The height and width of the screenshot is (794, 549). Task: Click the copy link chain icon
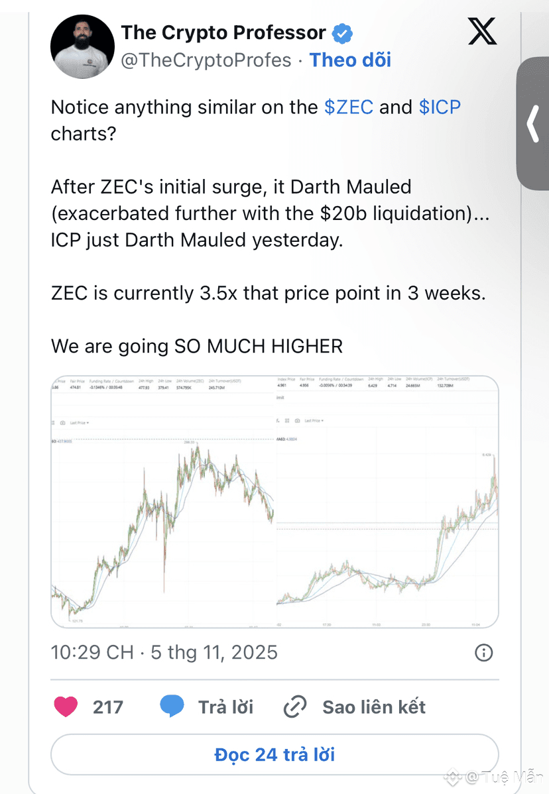(294, 707)
